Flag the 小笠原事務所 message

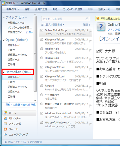click(90, 97)
